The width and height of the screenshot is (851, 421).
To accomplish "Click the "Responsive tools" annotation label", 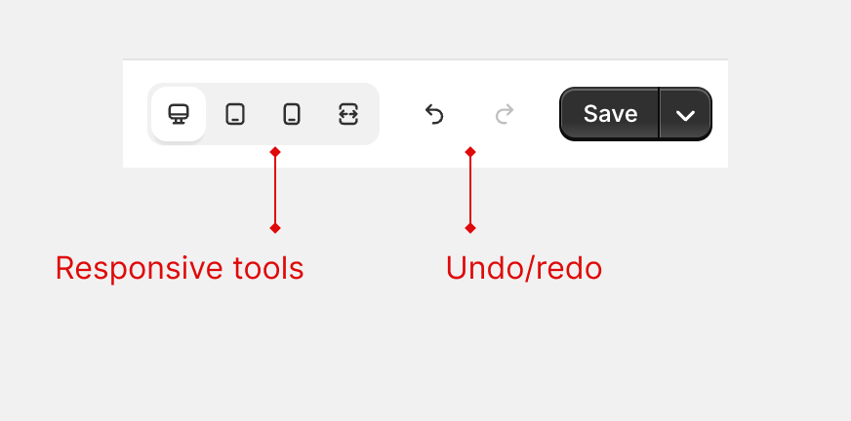I will [x=180, y=268].
